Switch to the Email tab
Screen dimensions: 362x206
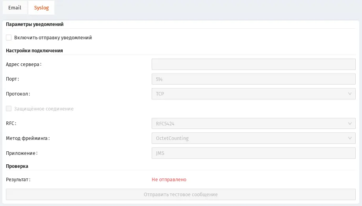pos(15,7)
